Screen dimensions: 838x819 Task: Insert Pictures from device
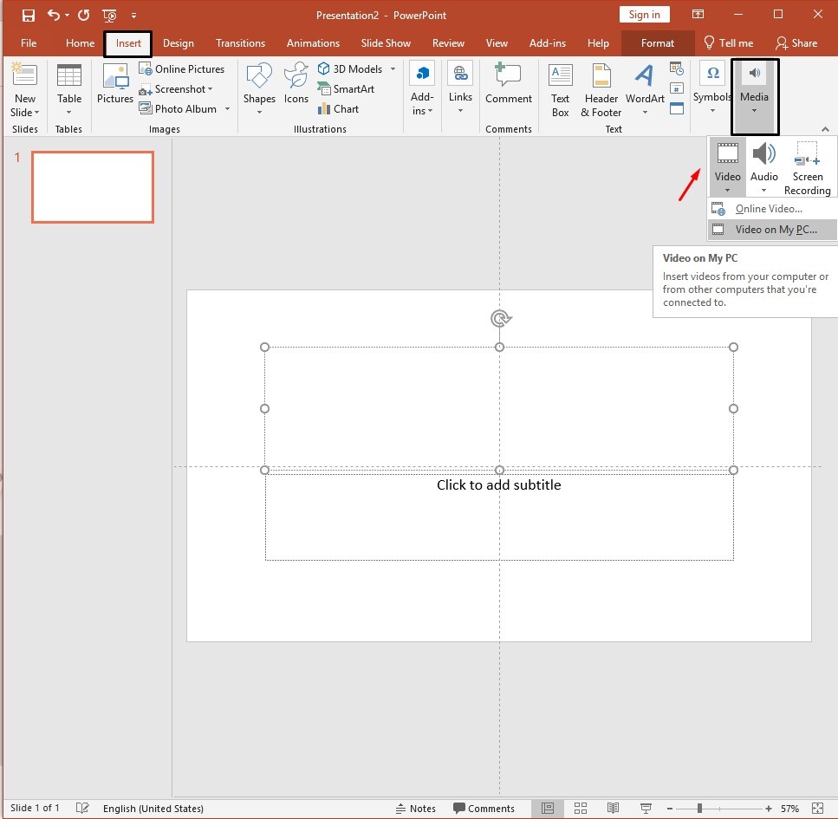click(x=115, y=84)
